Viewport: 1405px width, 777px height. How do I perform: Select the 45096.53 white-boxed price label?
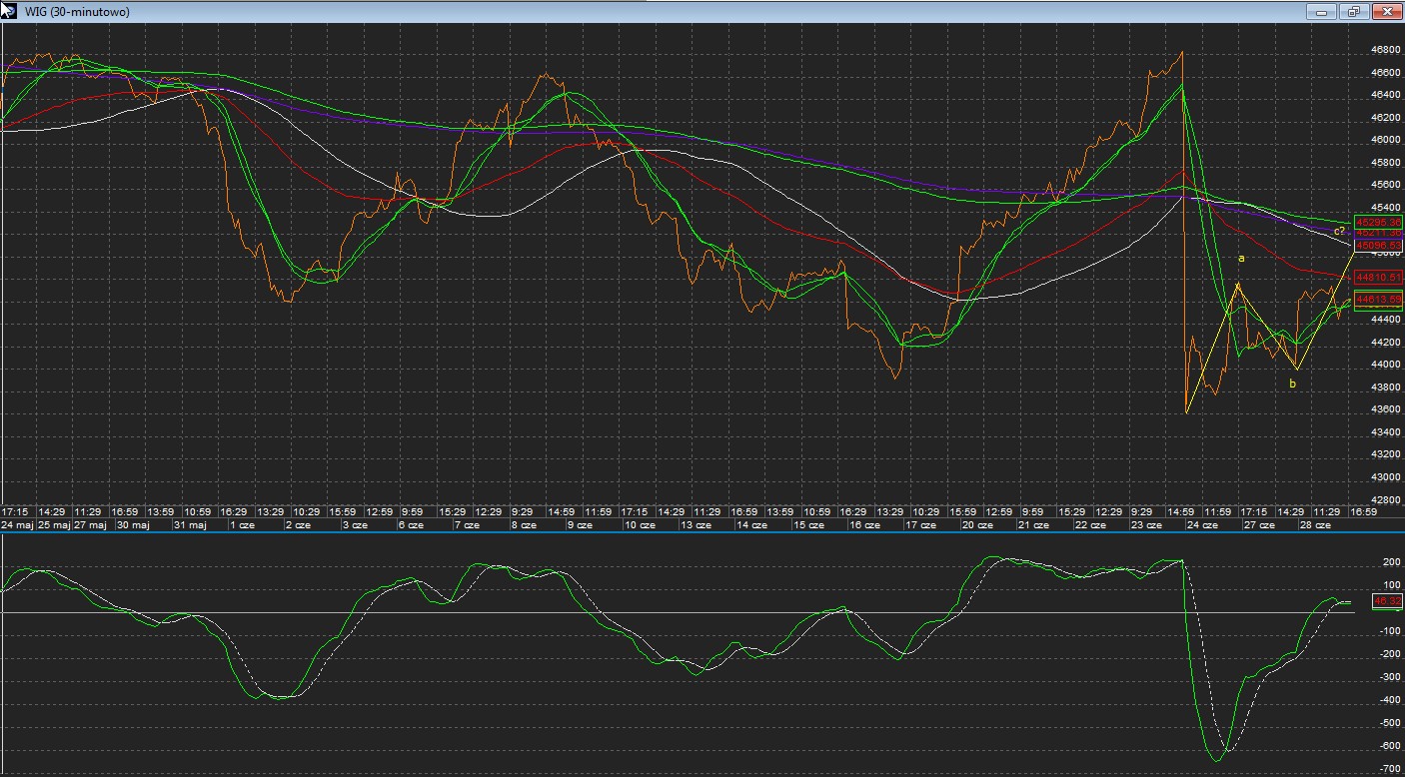click(1378, 245)
